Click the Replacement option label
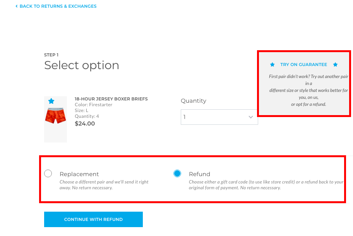The width and height of the screenshot is (353, 236). (79, 174)
